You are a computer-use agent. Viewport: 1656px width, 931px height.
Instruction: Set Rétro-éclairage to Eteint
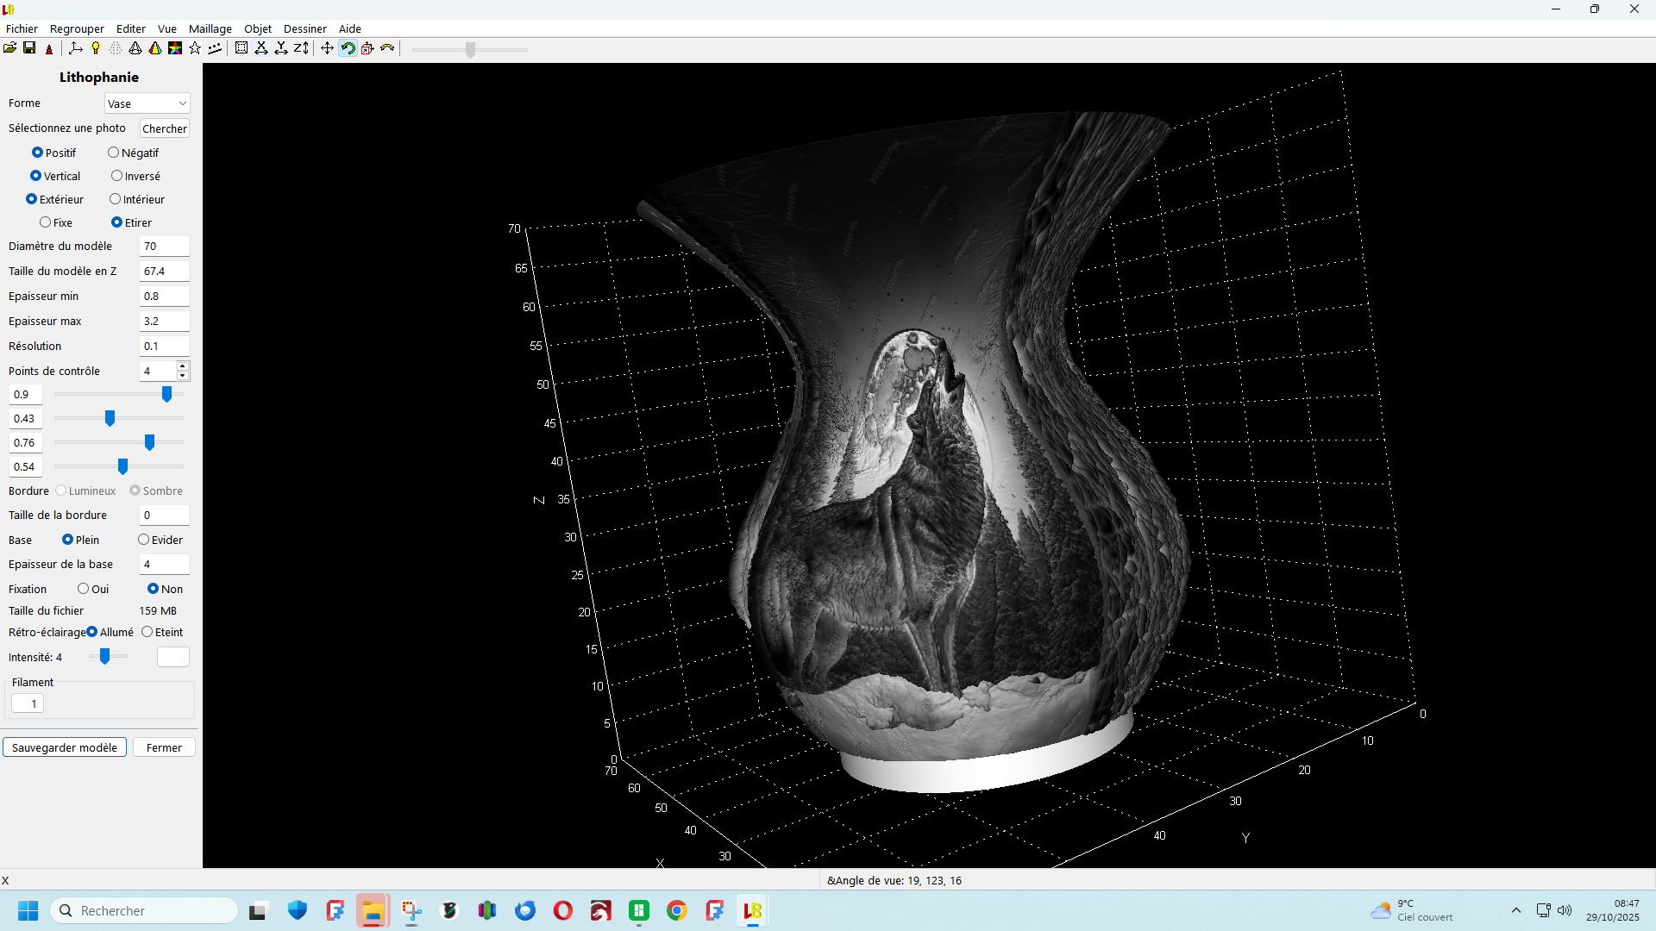pos(147,632)
